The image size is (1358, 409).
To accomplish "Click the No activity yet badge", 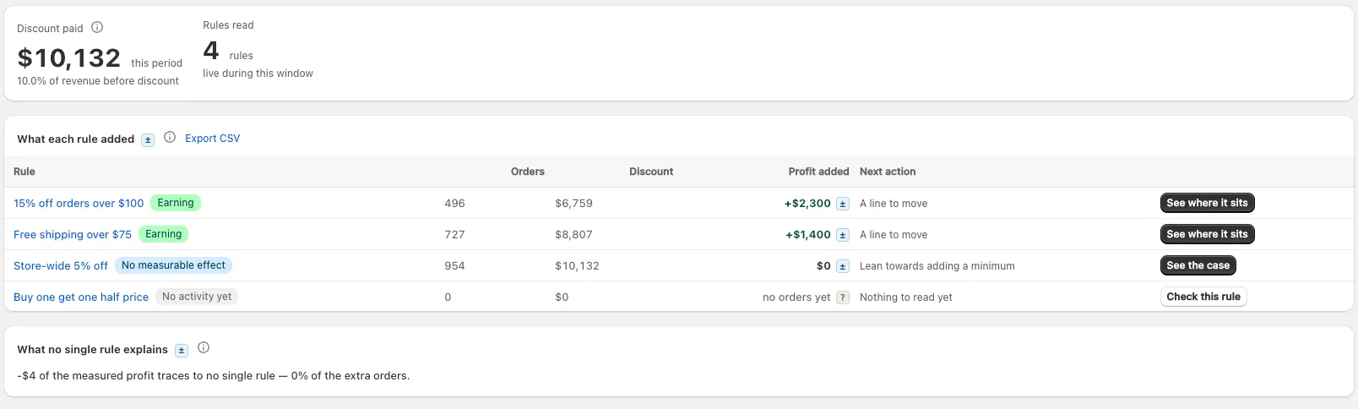I will (197, 297).
